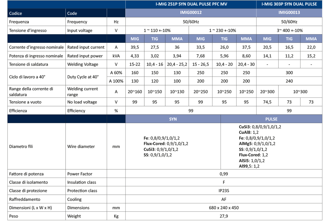Viewport: 325px width, 224px height.
Task: Click the "15-22" welding voltage cell
Action: click(135, 64)
